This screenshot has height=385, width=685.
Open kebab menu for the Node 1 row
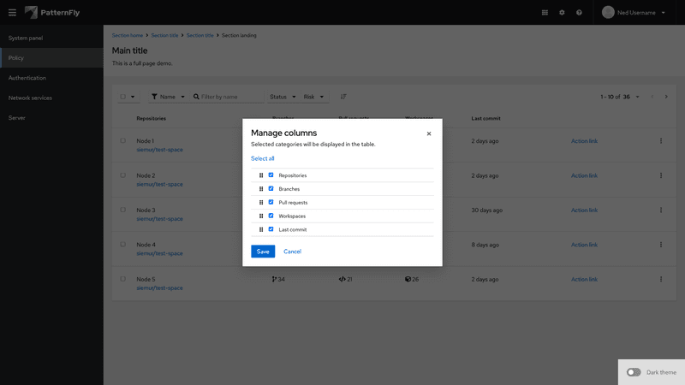(x=660, y=141)
